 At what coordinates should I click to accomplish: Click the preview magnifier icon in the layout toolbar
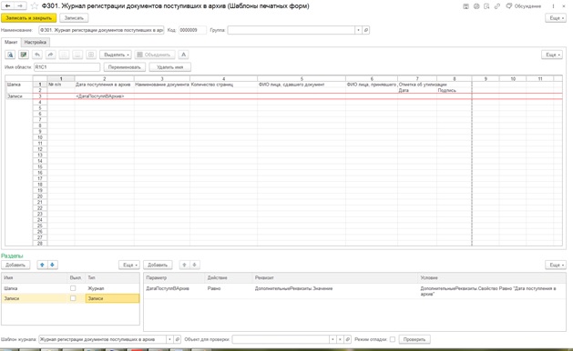(10, 55)
